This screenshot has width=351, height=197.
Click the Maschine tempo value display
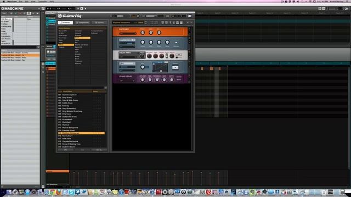click(x=49, y=9)
